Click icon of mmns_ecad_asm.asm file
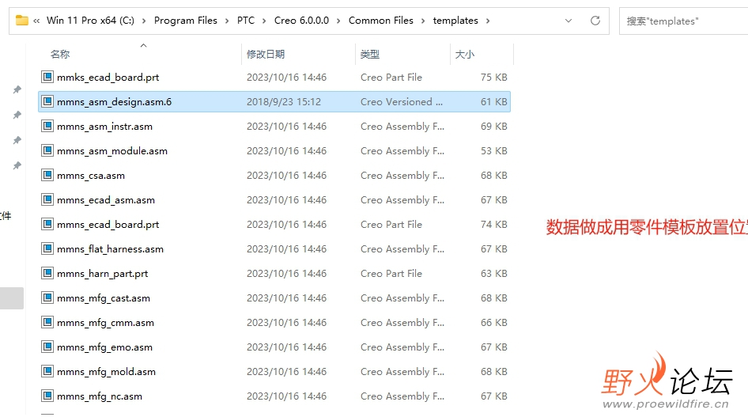Screen dimensions: 748x417 pos(47,199)
